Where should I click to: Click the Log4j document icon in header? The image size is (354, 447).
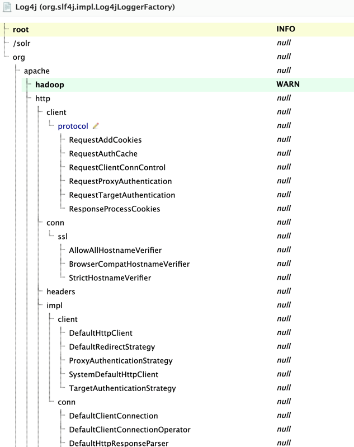click(x=7, y=7)
